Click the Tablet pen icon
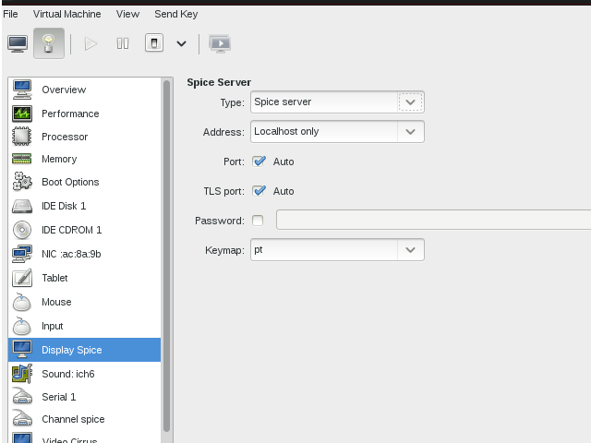 coord(22,278)
